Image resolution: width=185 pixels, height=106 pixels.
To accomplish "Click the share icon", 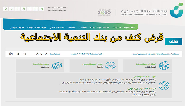I will tap(18, 54).
